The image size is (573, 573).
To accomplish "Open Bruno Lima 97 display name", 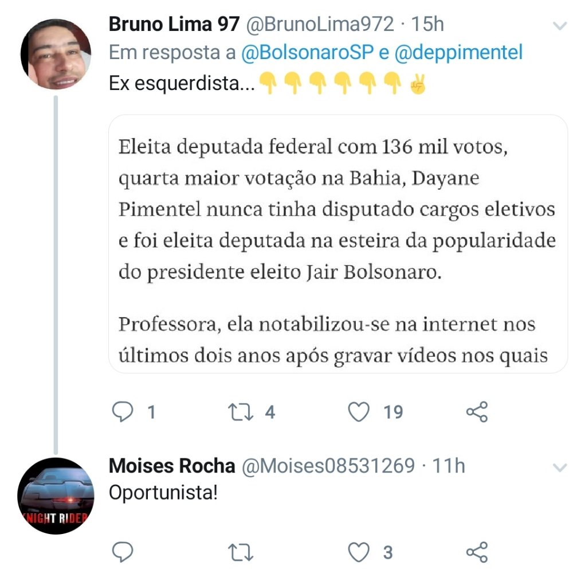I will coord(174,24).
